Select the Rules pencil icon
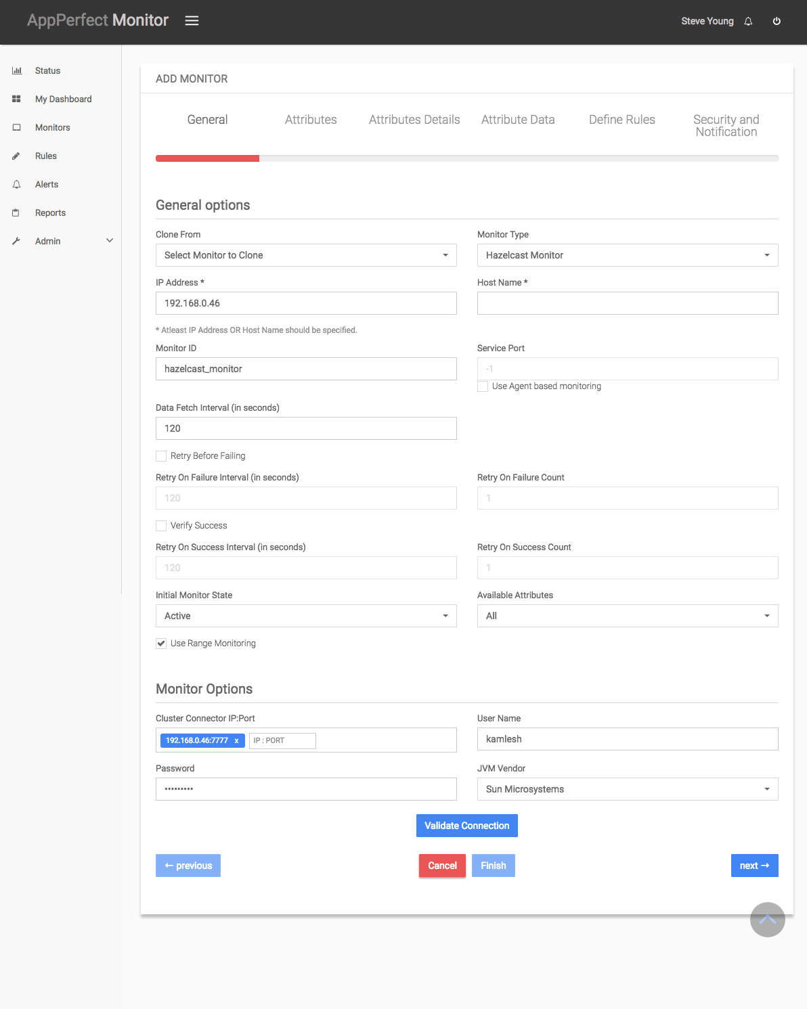This screenshot has height=1009, width=807. [x=16, y=156]
